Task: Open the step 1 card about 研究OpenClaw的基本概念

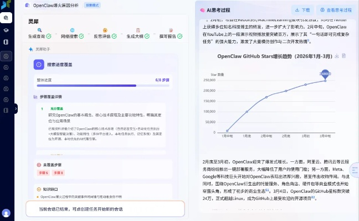Action: pyautogui.click(x=101, y=125)
